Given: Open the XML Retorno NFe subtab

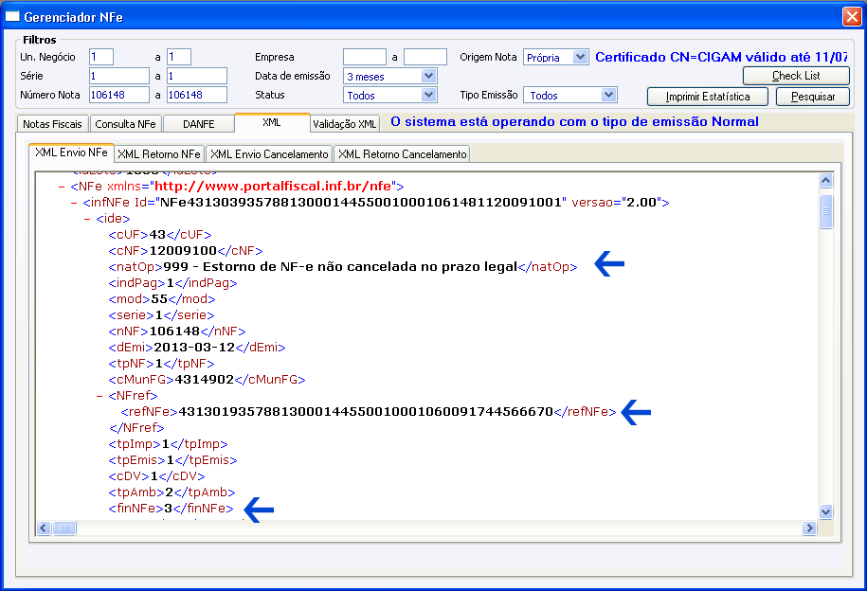Looking at the screenshot, I should click(159, 153).
